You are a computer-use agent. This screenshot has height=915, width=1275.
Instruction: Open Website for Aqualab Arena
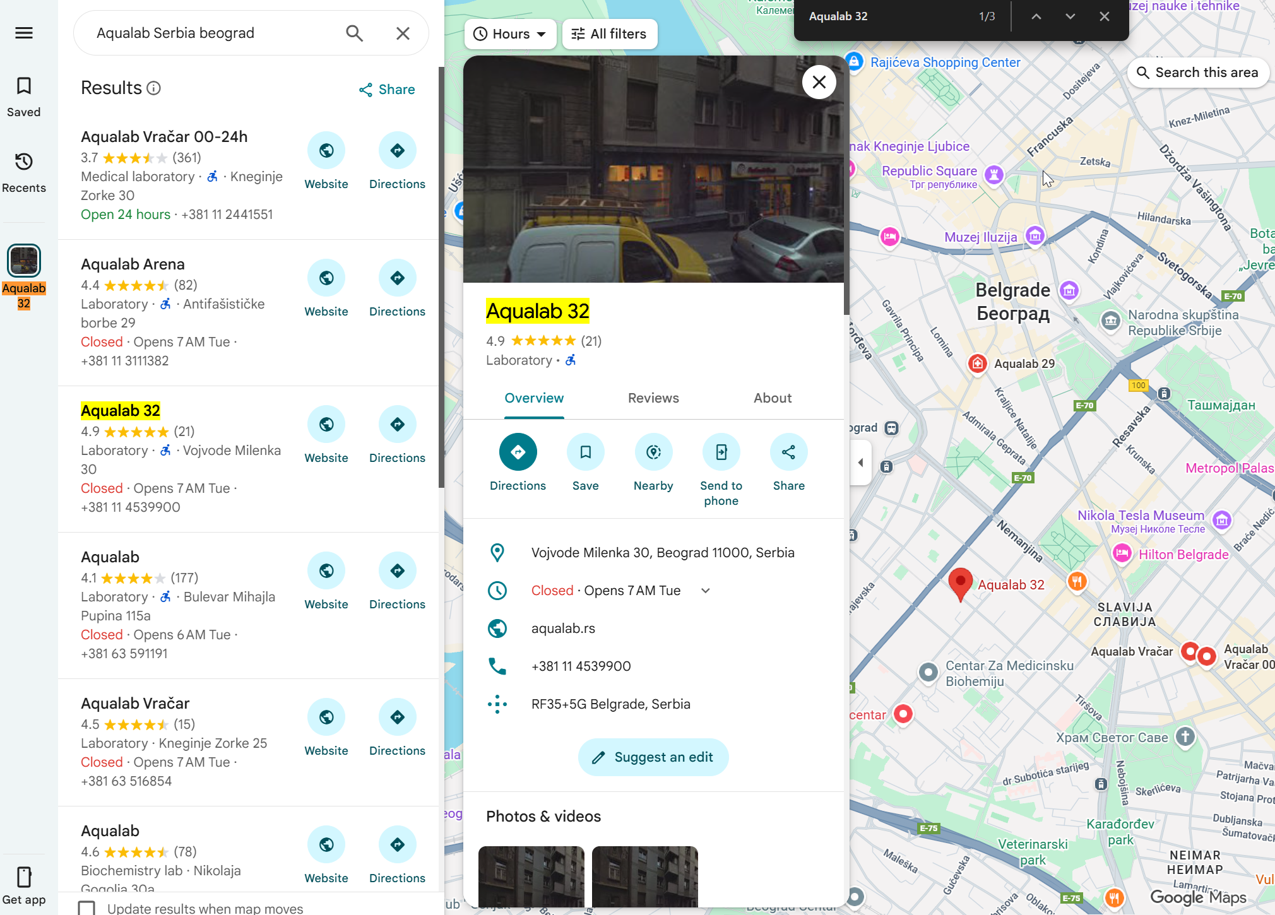326,278
